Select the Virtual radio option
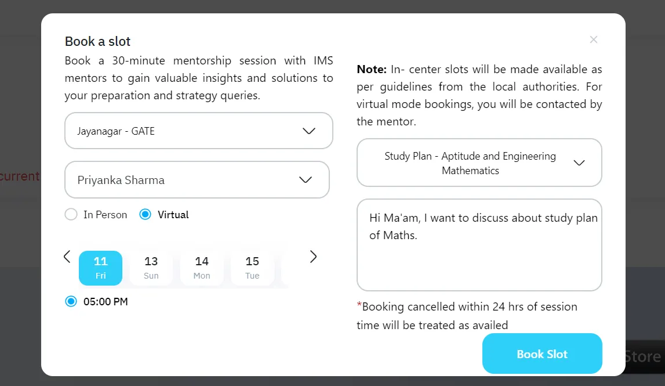 tap(146, 215)
